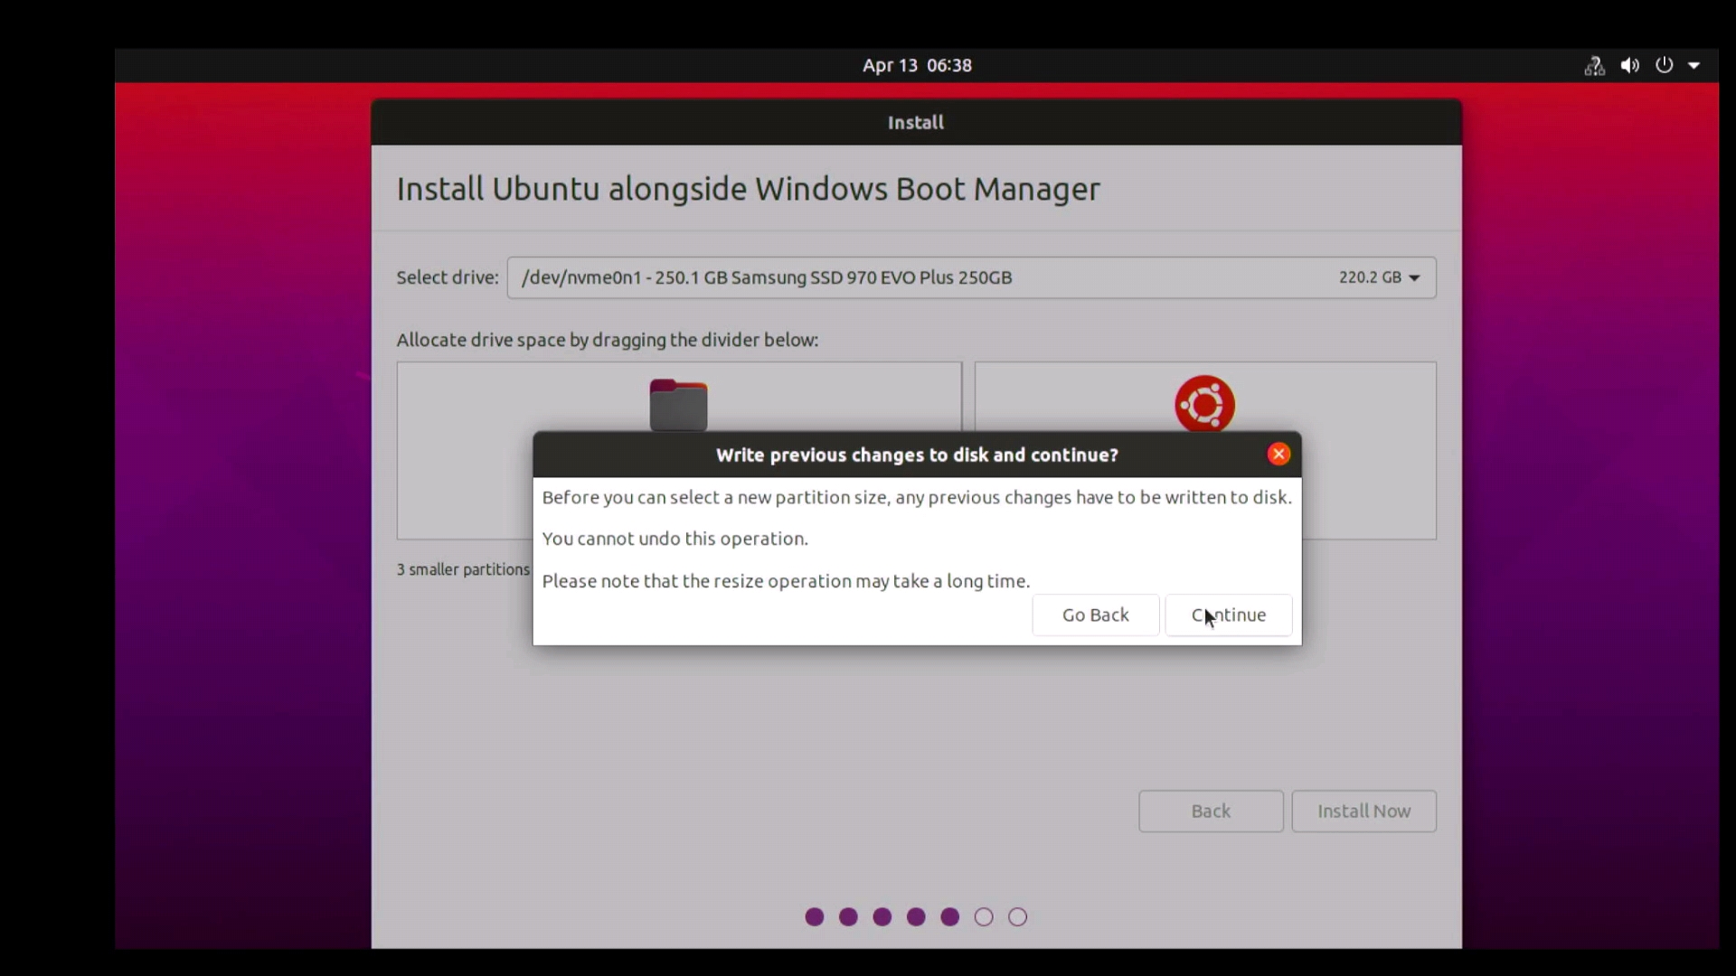1736x976 pixels.
Task: Click the 220.2 GB dropdown arrow
Action: (1415, 278)
